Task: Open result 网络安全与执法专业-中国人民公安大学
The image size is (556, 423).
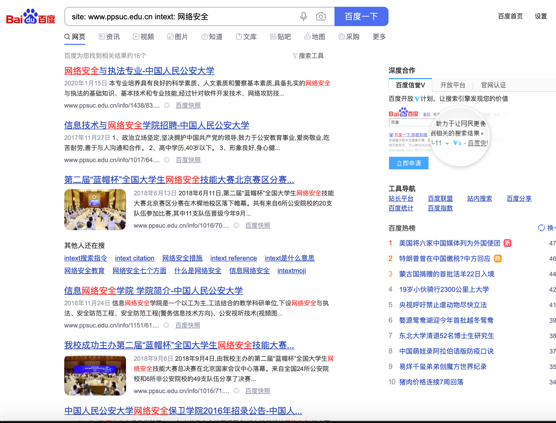Action: pyautogui.click(x=139, y=70)
